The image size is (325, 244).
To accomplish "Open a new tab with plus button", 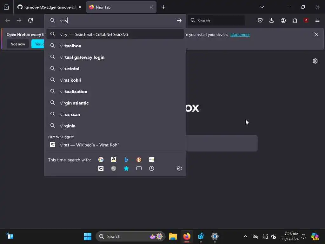I will [x=163, y=7].
